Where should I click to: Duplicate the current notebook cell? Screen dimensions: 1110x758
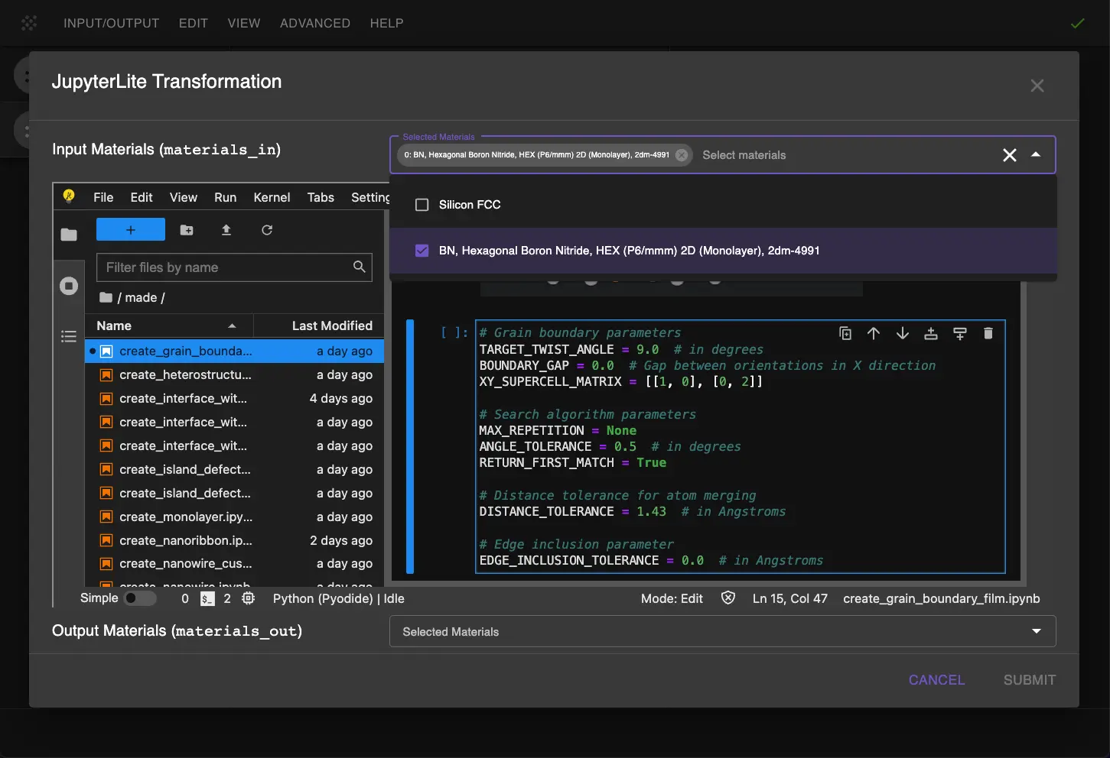coord(845,333)
